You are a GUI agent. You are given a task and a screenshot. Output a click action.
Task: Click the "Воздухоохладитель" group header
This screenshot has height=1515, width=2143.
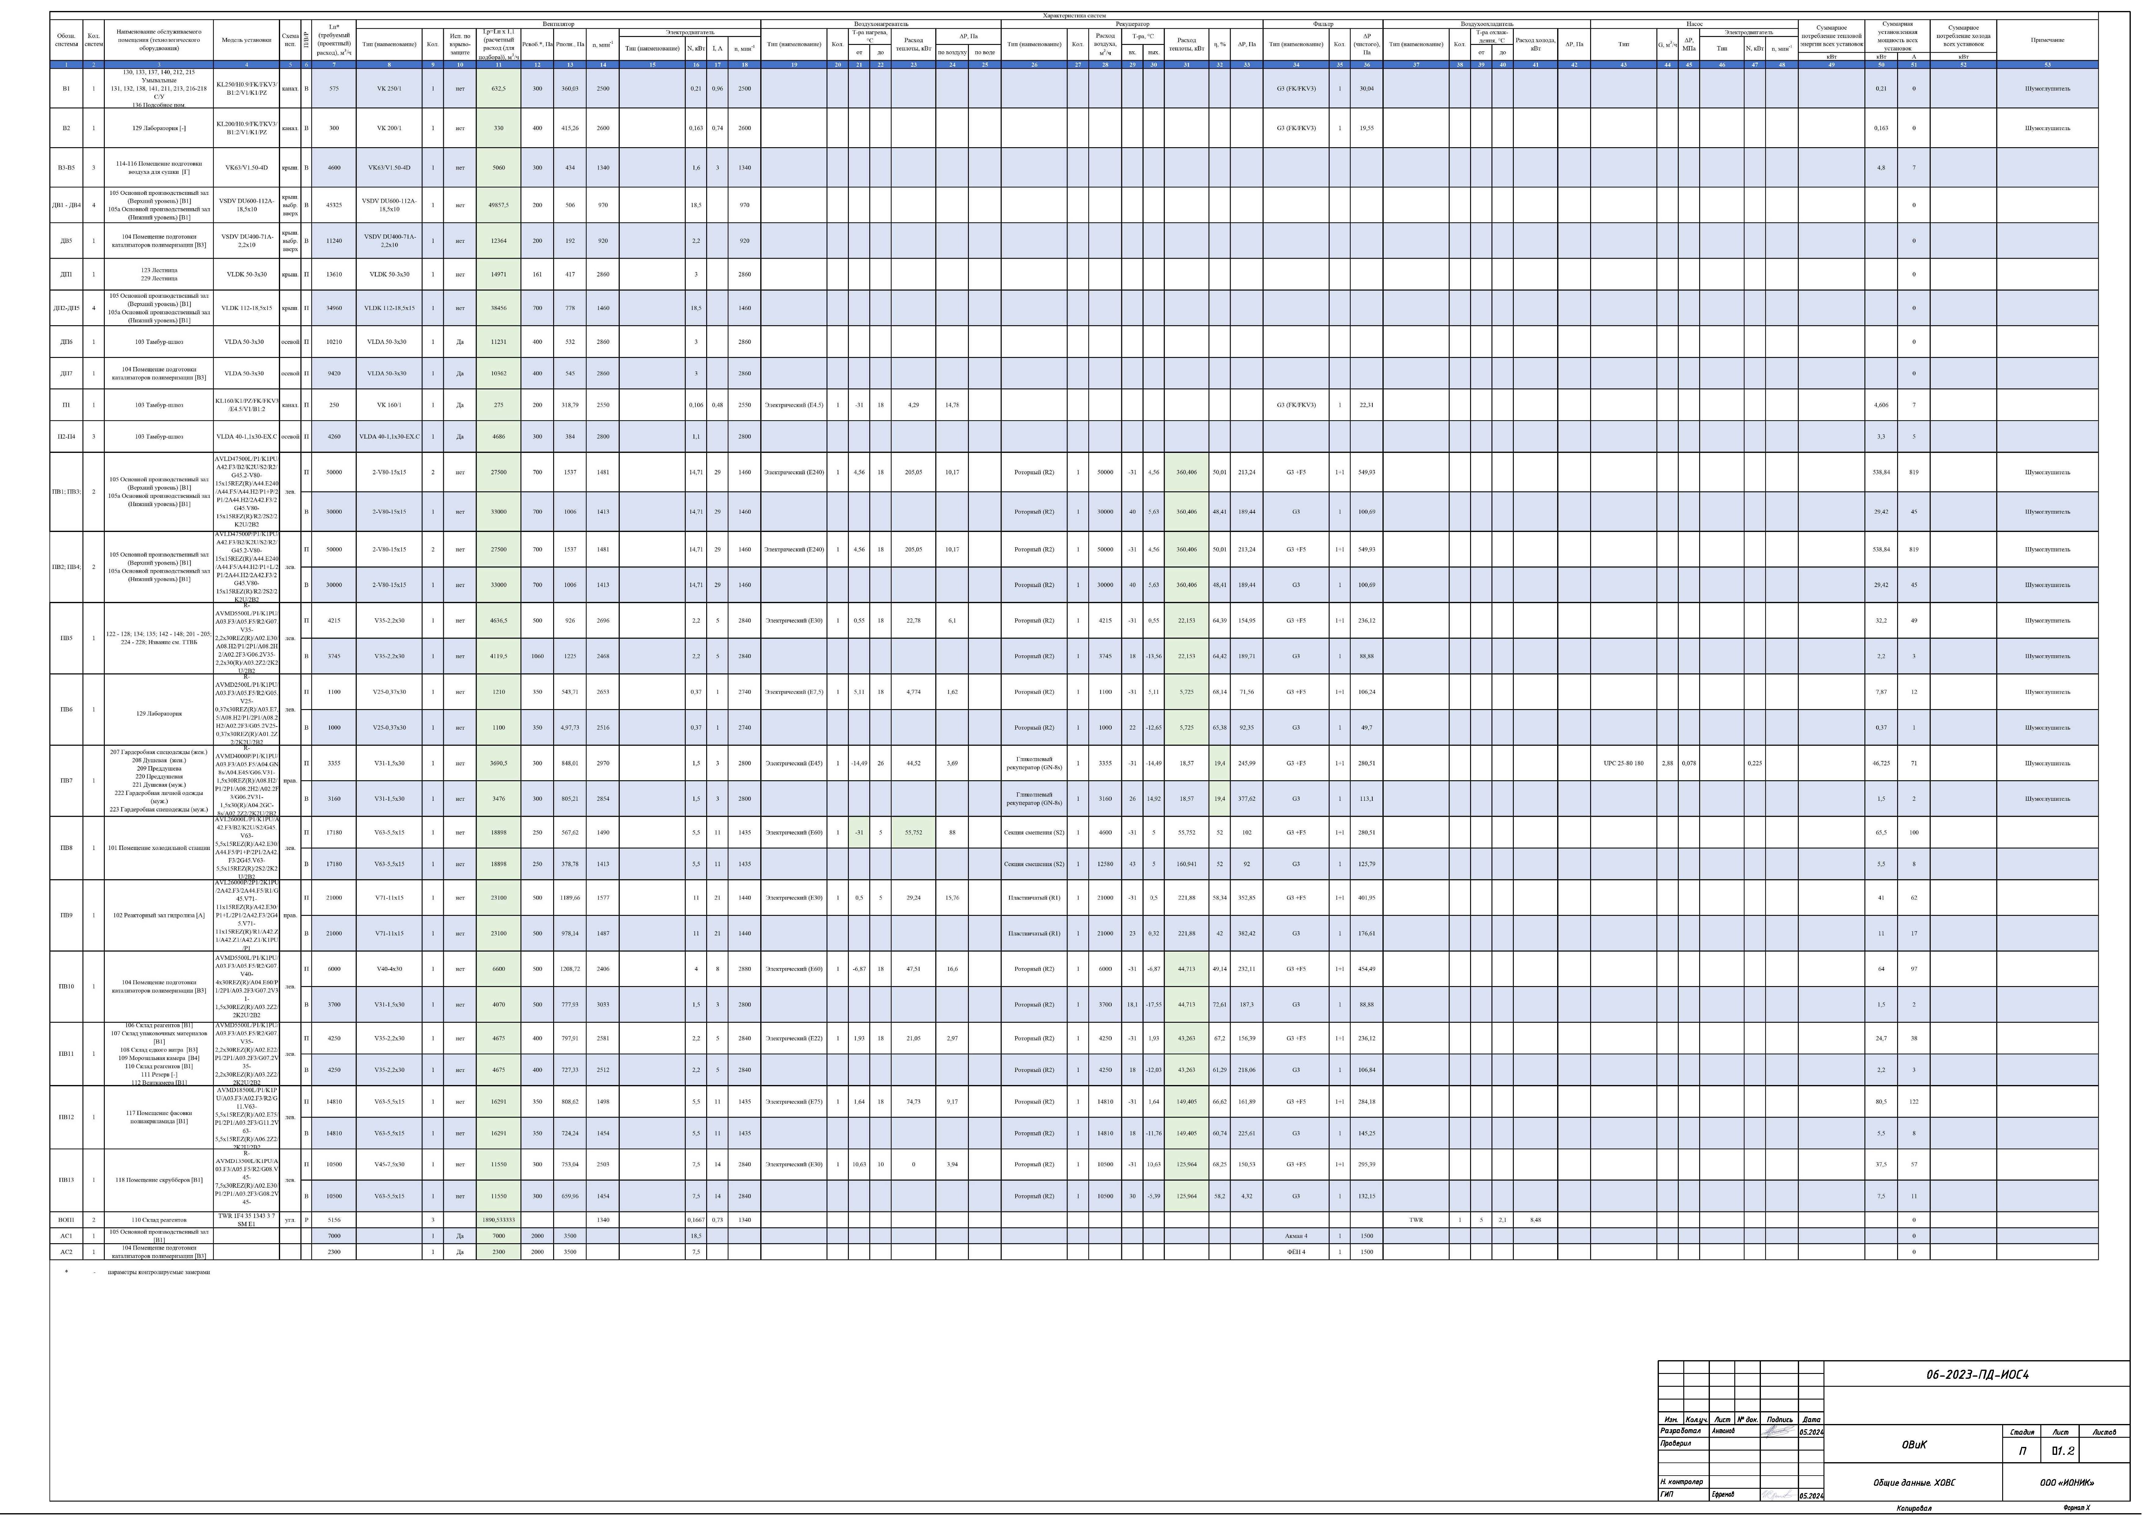(x=1487, y=24)
